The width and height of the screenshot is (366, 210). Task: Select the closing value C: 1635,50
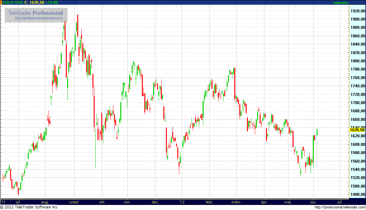coord(34,3)
